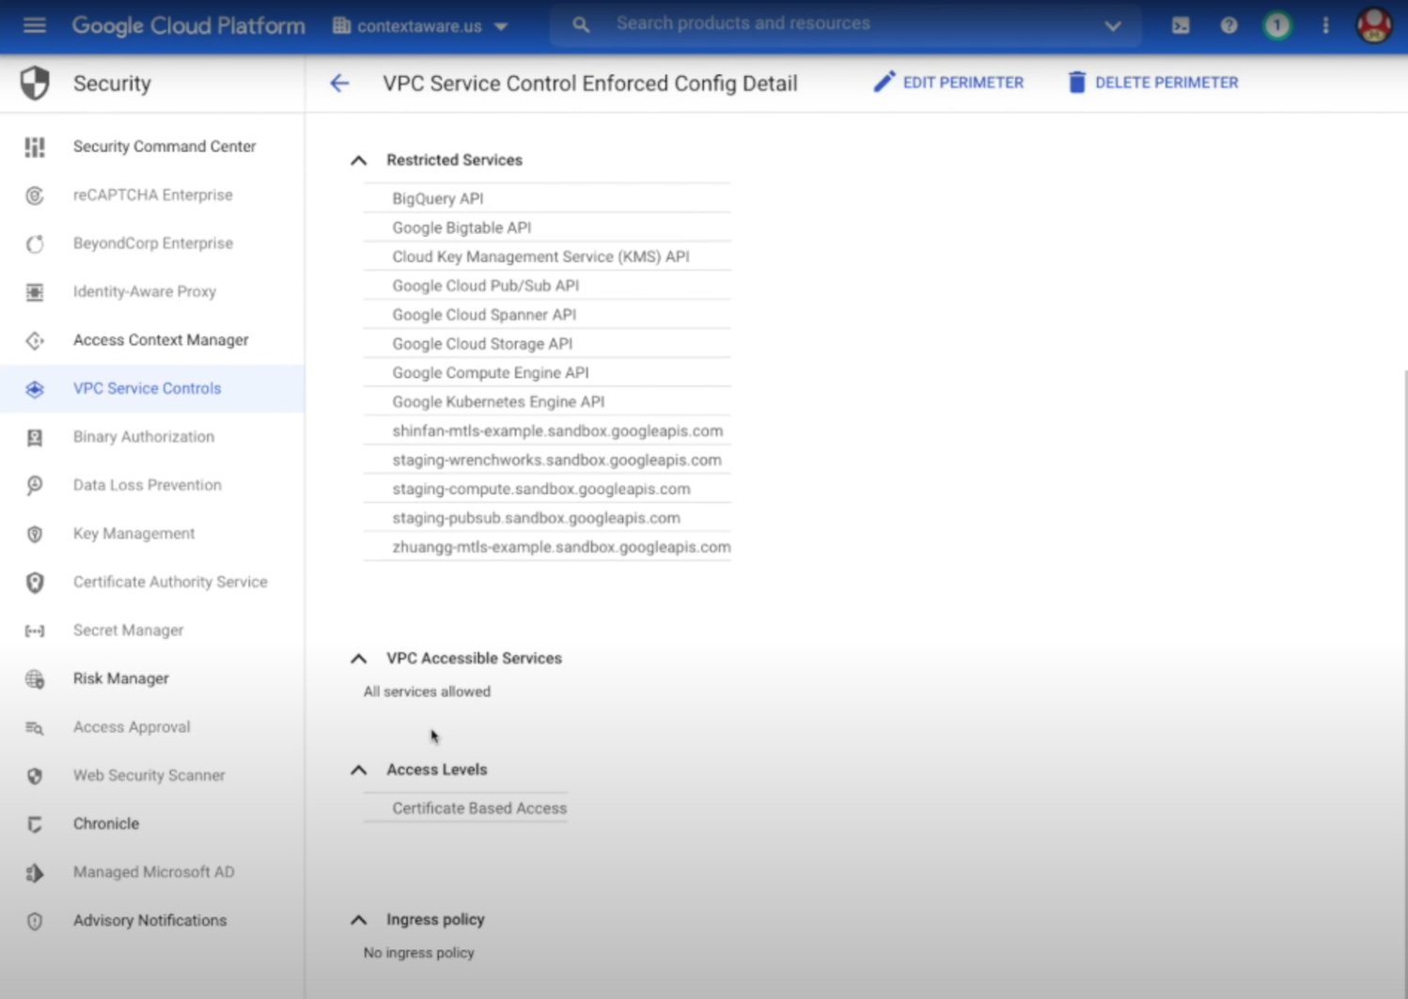The height and width of the screenshot is (999, 1408).
Task: Open the help question mark icon
Action: pyautogui.click(x=1228, y=25)
